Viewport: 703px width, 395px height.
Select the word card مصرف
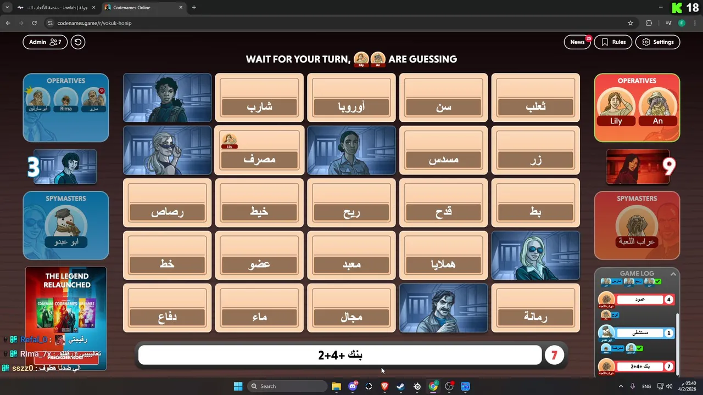[259, 150]
